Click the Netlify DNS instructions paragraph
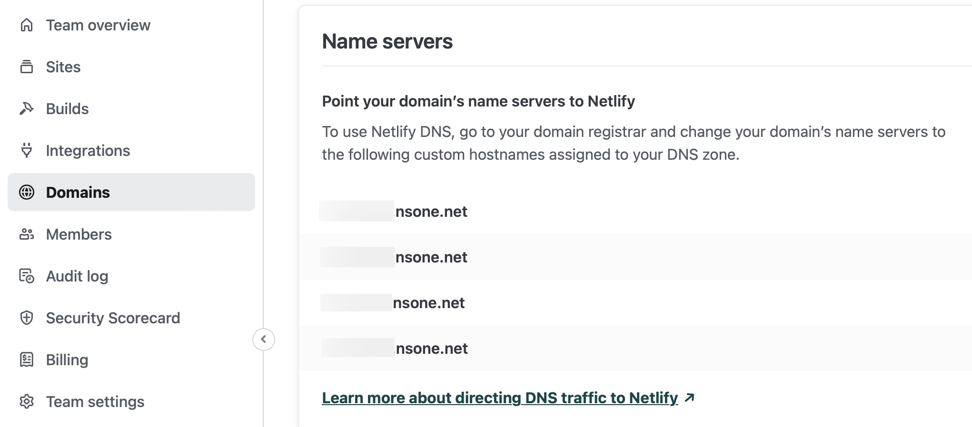Screen dimensions: 972x427 click(633, 143)
